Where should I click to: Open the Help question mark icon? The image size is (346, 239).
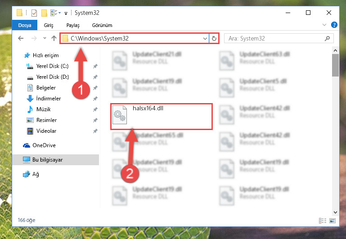click(334, 25)
